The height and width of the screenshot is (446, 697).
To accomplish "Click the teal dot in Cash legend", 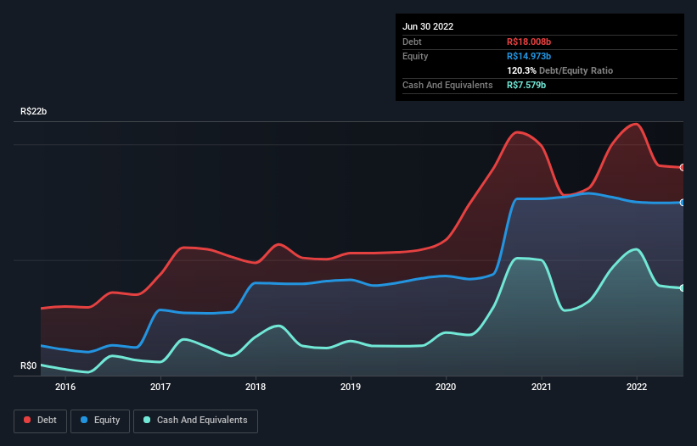I will (147, 420).
